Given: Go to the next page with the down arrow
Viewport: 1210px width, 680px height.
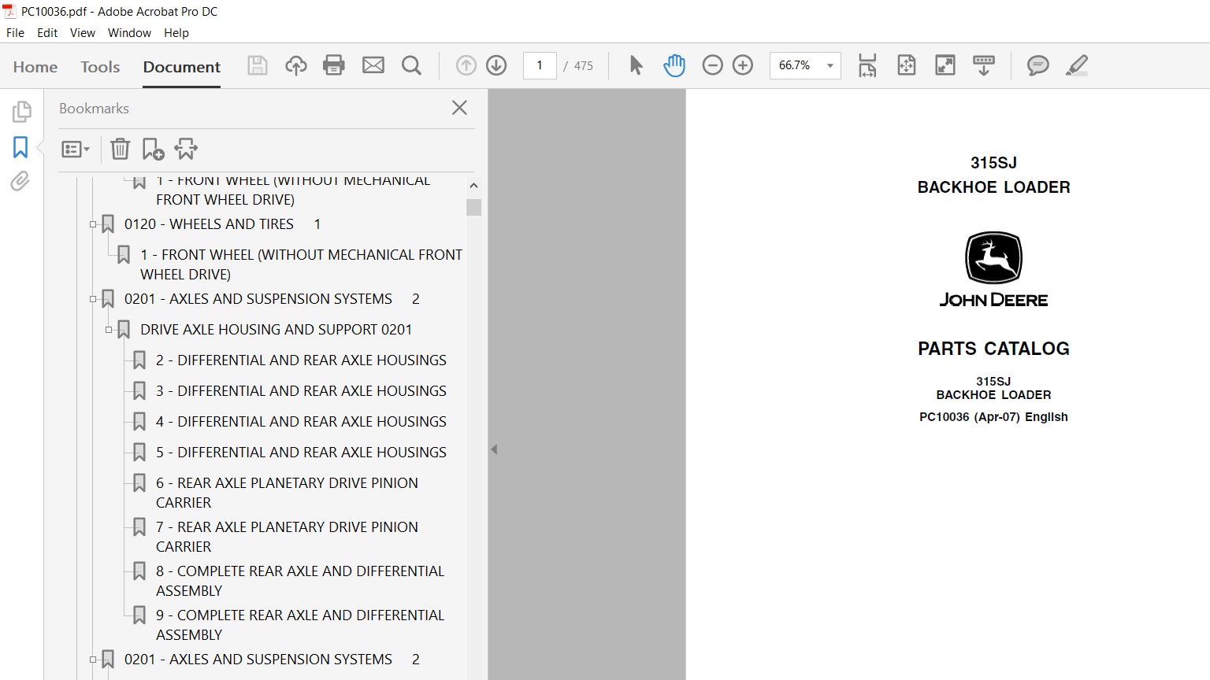Looking at the screenshot, I should pyautogui.click(x=496, y=65).
